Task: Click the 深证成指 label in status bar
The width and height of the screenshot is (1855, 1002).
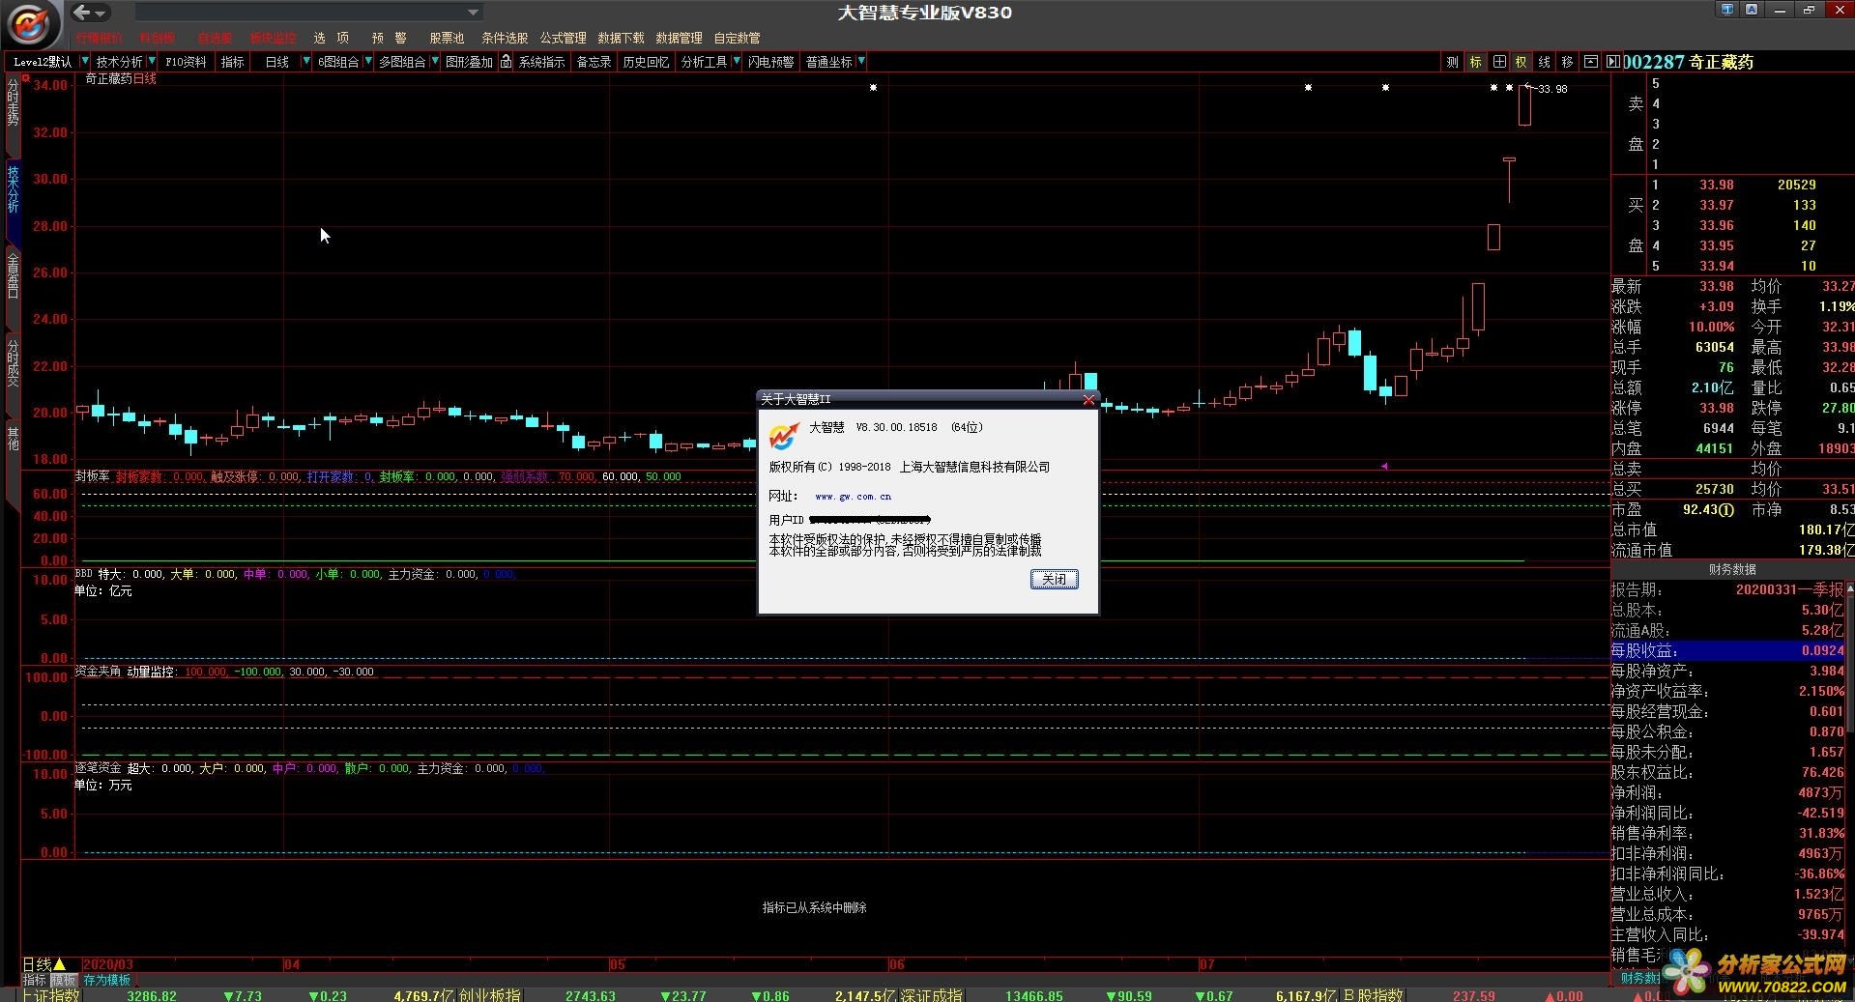Action: point(932,995)
